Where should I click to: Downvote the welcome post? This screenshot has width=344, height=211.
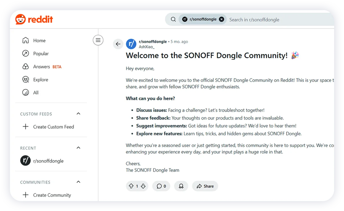pos(143,186)
